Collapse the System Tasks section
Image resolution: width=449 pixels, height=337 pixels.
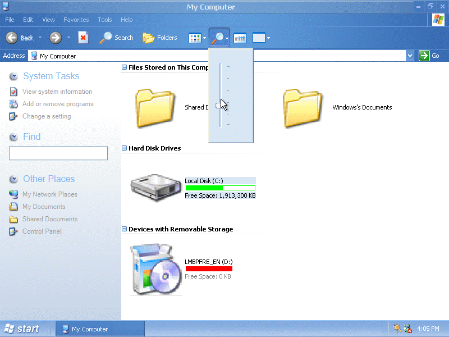pyautogui.click(x=13, y=76)
